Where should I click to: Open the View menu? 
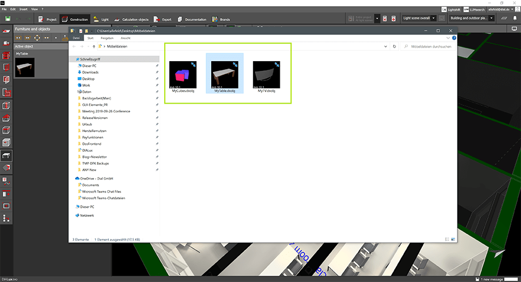[x=35, y=10]
